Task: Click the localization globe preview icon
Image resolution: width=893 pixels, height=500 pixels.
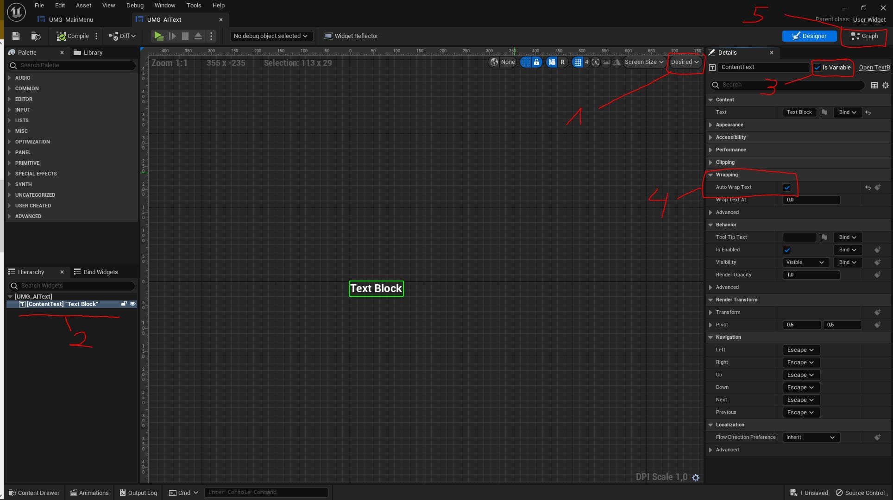Action: (x=495, y=62)
